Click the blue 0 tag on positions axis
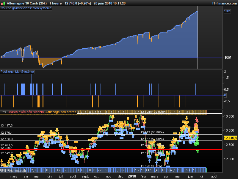The width and height of the screenshot is (238, 179). [225, 95]
